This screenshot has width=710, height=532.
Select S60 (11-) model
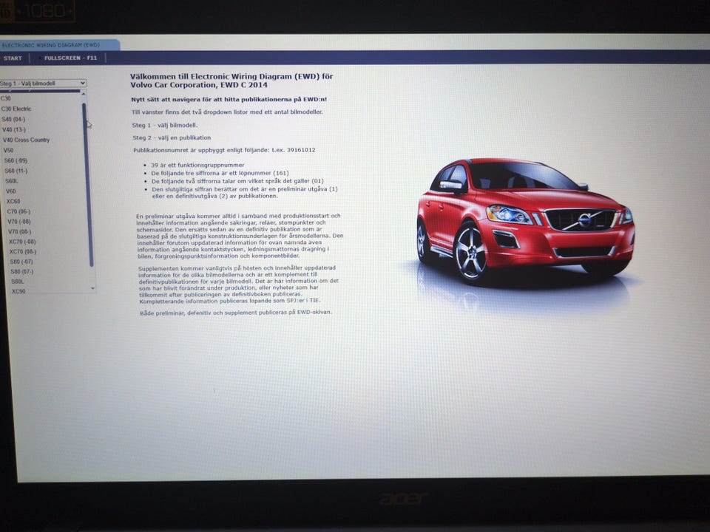click(16, 171)
